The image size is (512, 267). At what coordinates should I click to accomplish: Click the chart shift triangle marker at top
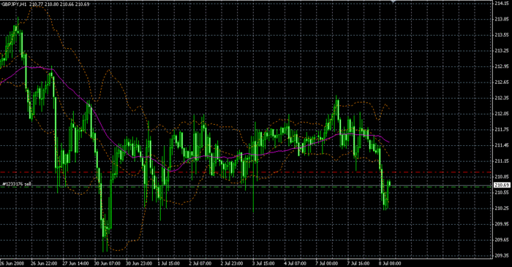click(x=394, y=1)
